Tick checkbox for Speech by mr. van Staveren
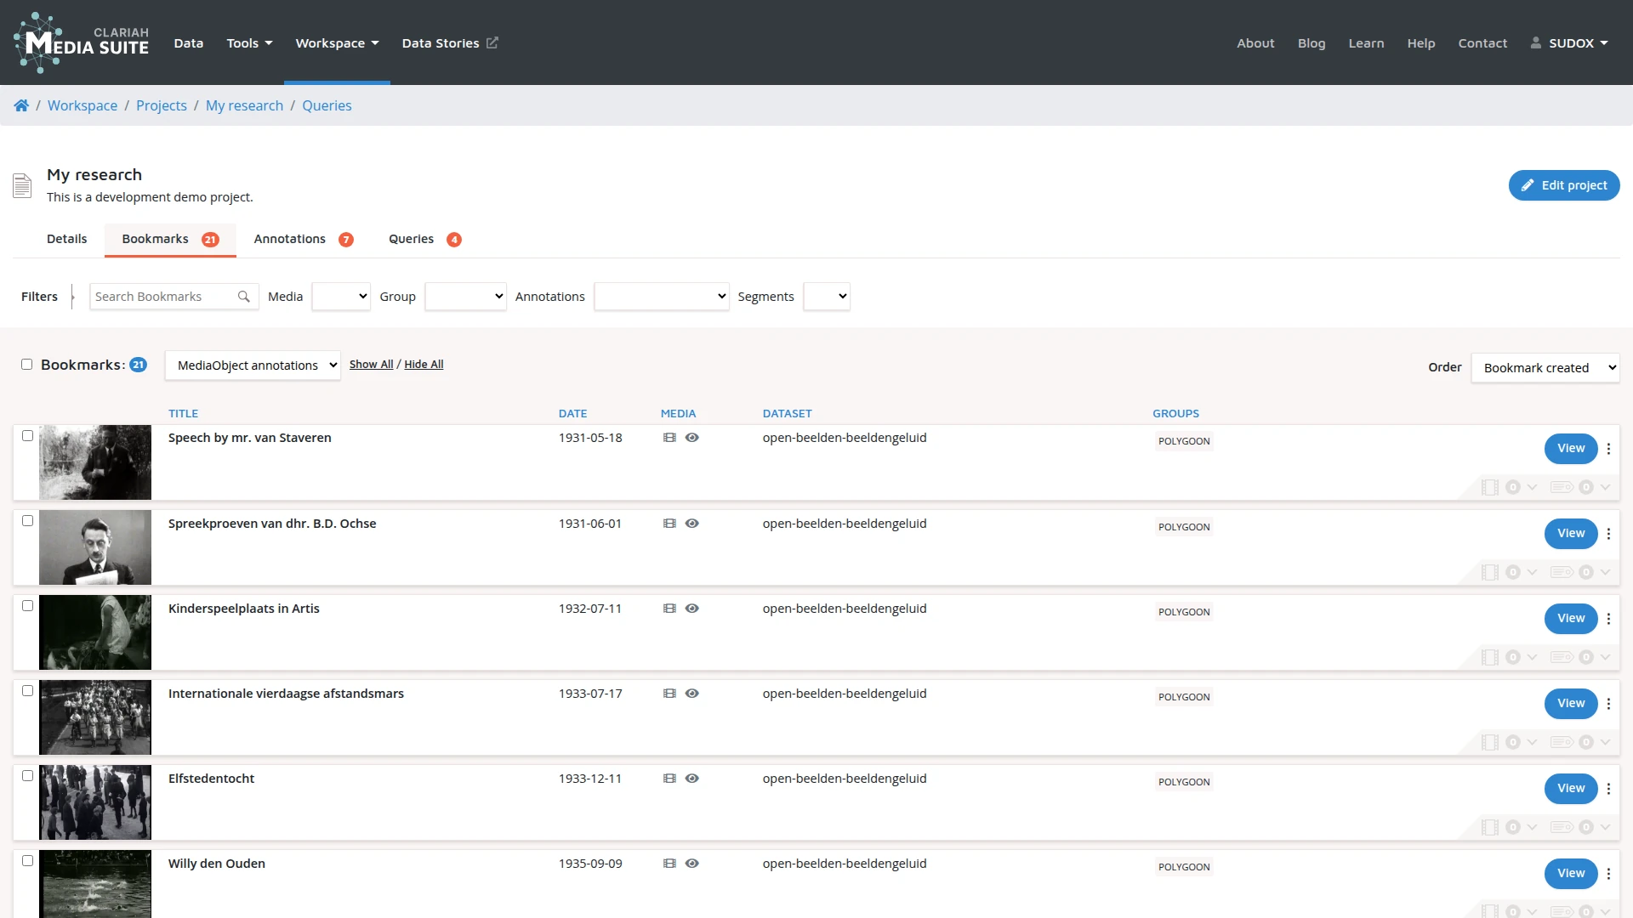Image resolution: width=1633 pixels, height=918 pixels. [x=27, y=436]
